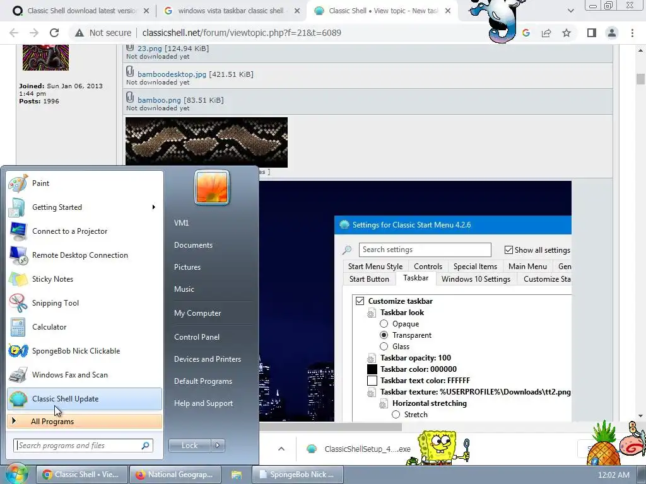Viewport: 646px width, 484px height.
Task: Close the Classic Shell download tab
Action: tap(146, 11)
